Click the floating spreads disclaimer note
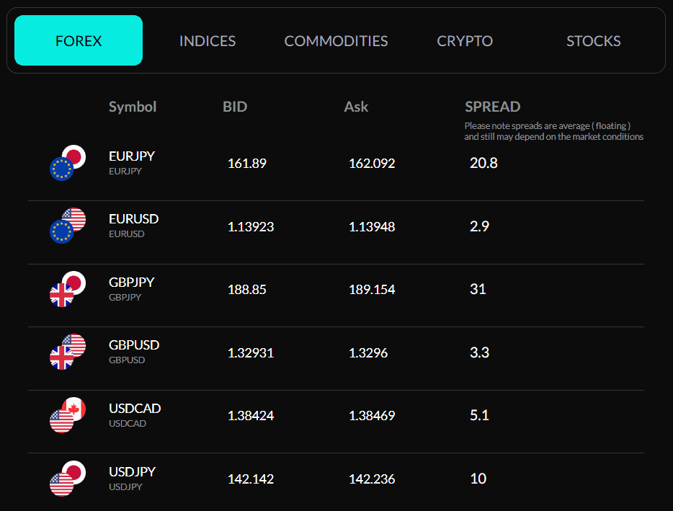673x511 pixels. (x=553, y=131)
